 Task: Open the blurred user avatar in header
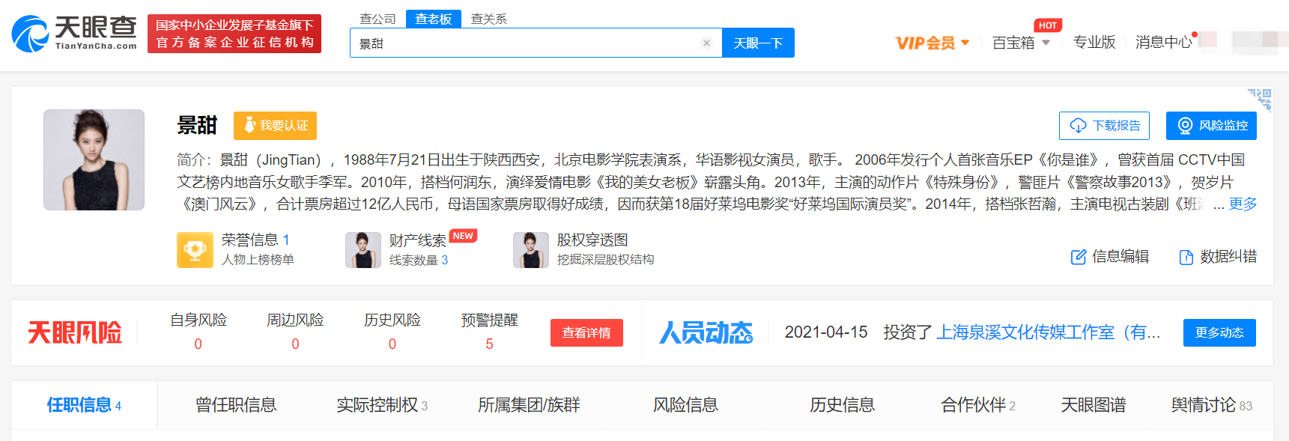click(1260, 42)
